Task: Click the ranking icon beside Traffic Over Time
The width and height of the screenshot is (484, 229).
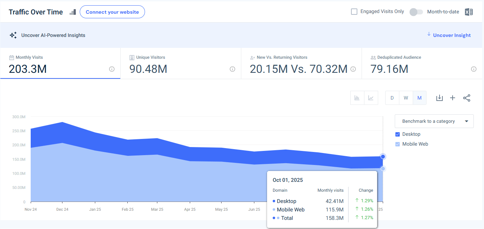Action: point(73,12)
